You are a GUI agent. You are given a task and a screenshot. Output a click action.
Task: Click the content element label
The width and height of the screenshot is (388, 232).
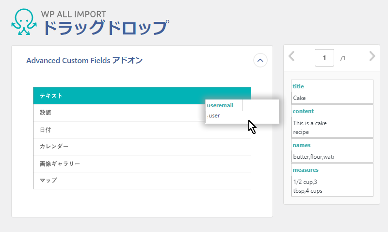coord(303,111)
